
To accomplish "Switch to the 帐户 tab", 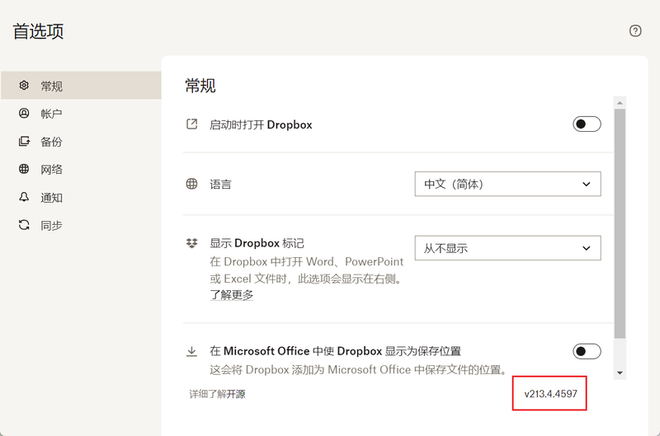I will tap(51, 114).
